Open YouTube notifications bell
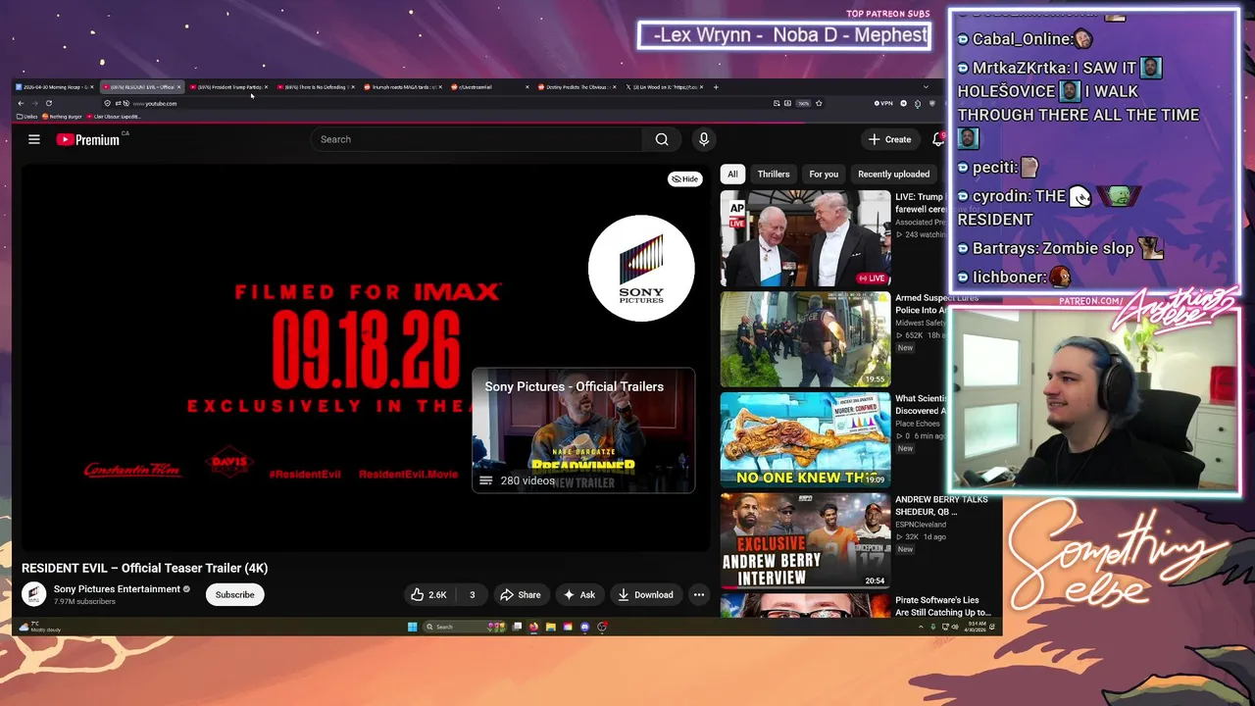This screenshot has height=706, width=1255. [x=938, y=139]
